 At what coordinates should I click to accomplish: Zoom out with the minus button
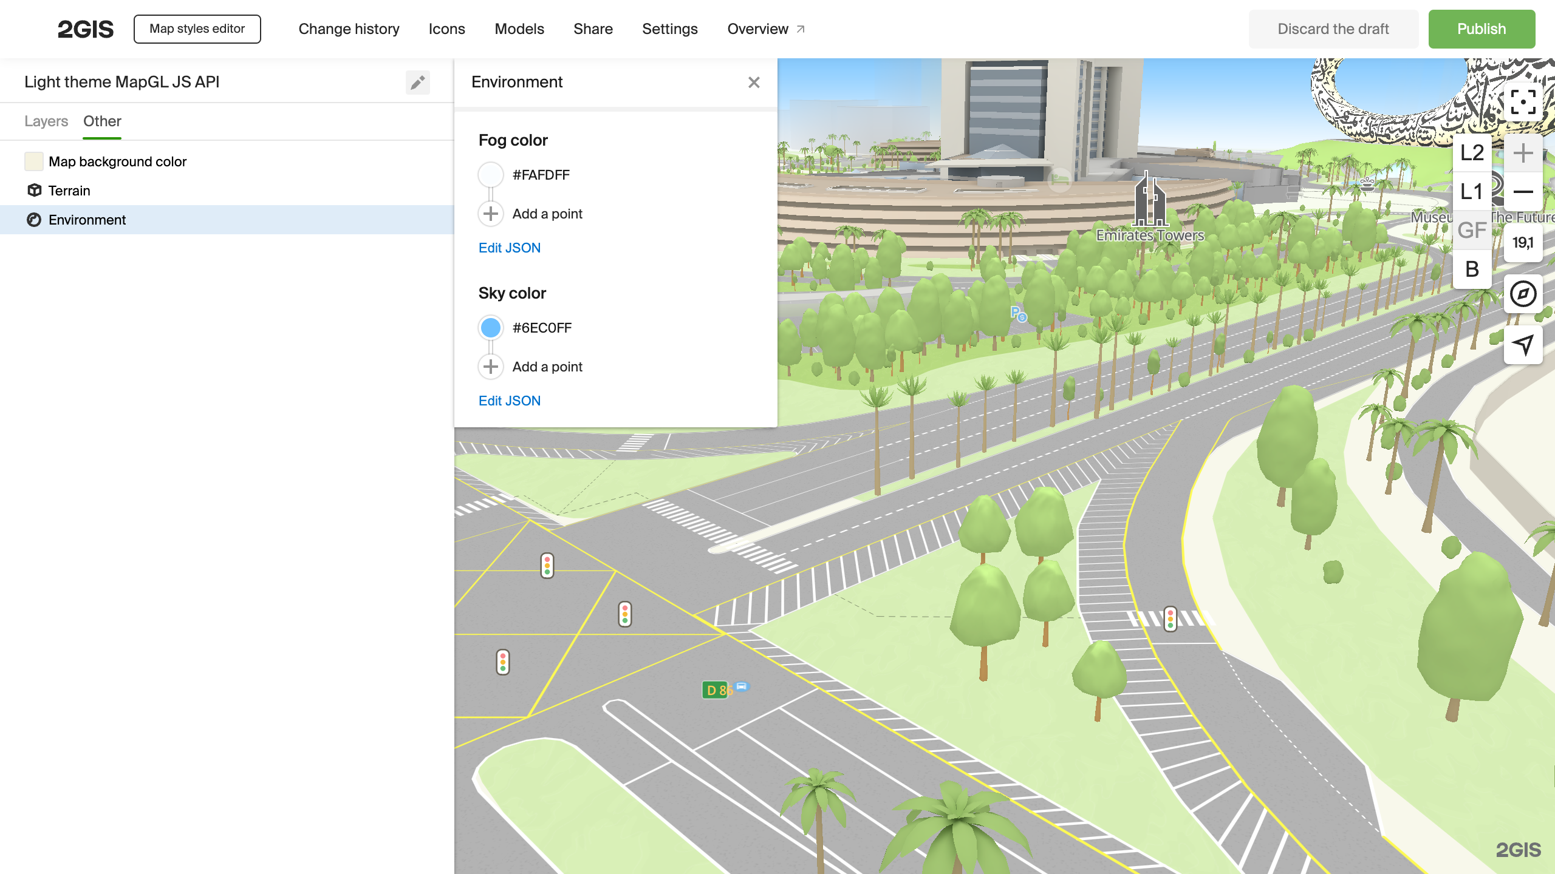[1523, 192]
